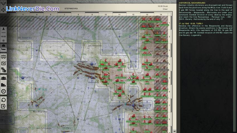Select the Sabiri infantry unit

pos(164,34)
